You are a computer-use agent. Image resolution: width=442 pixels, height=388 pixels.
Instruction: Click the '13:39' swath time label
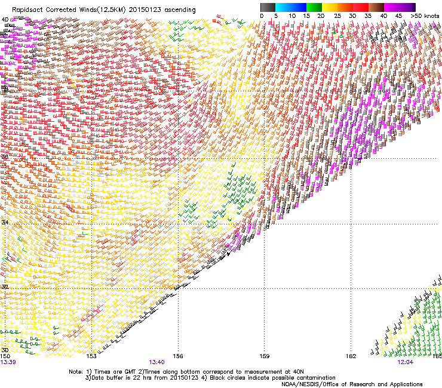(x=8, y=362)
